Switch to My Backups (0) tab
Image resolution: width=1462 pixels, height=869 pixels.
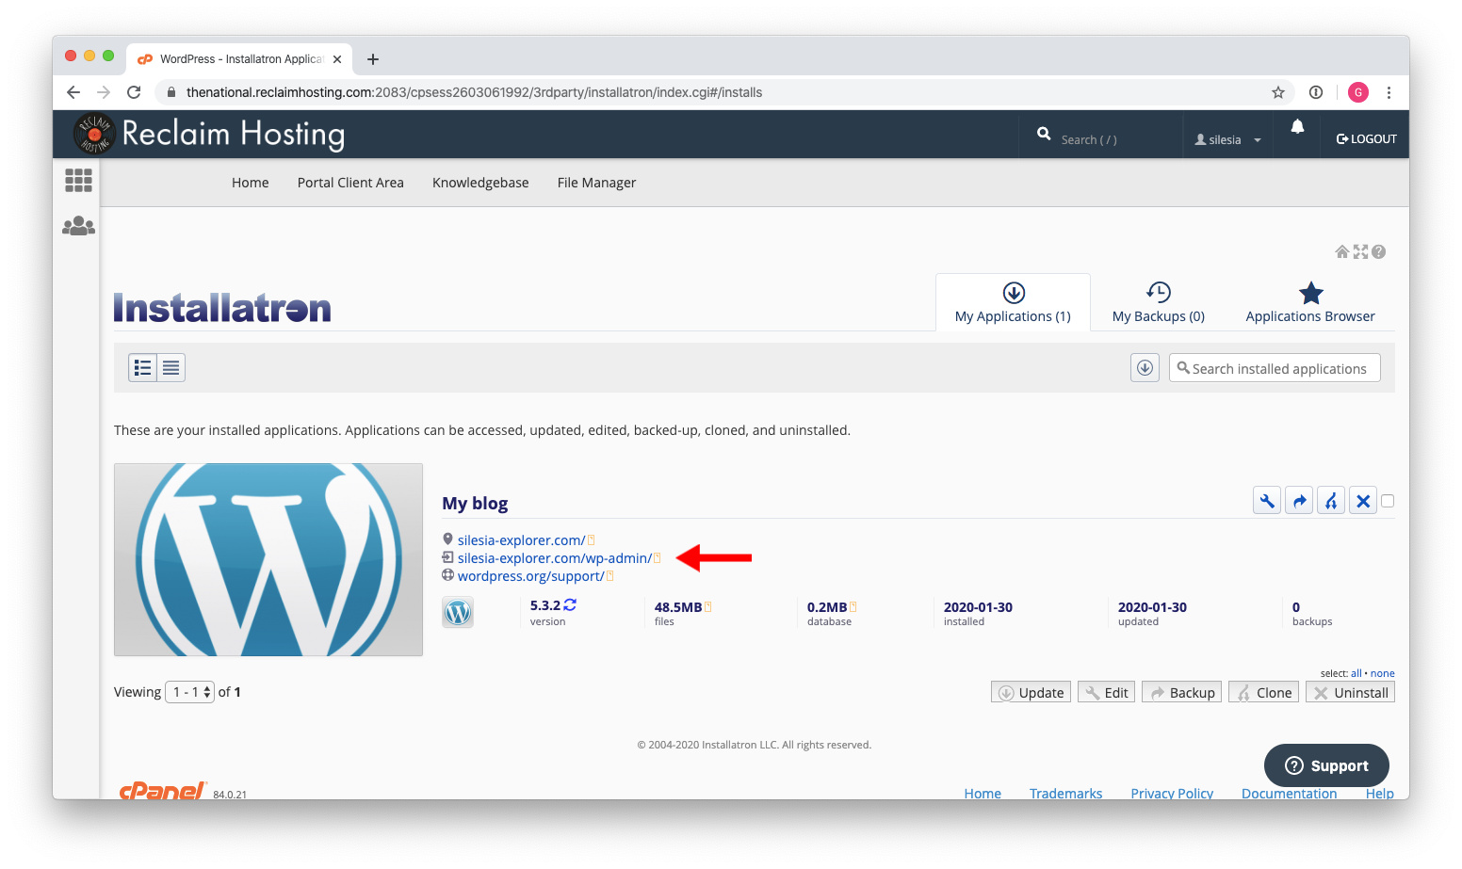pyautogui.click(x=1159, y=302)
